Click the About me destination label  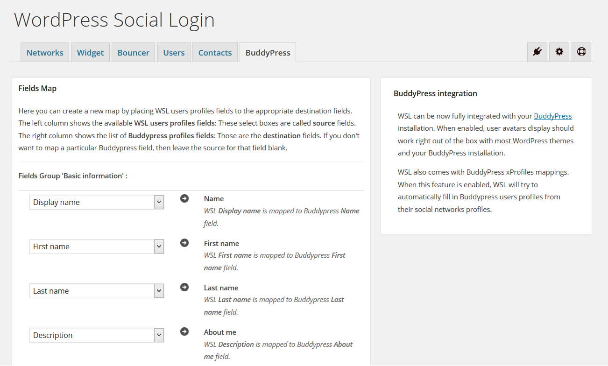click(220, 332)
